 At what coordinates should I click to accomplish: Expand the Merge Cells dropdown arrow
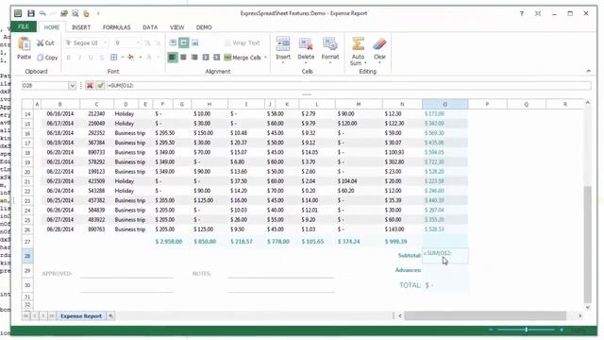coord(265,58)
